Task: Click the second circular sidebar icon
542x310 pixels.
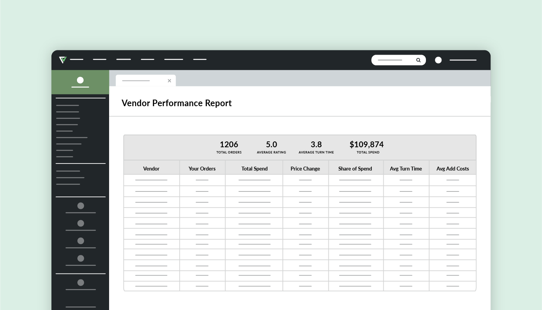Action: pyautogui.click(x=80, y=223)
